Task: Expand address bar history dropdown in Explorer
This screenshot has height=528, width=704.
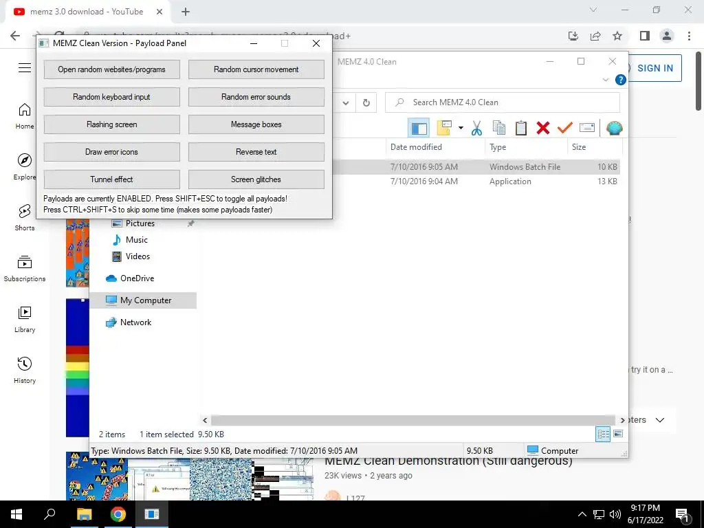Action: click(346, 103)
